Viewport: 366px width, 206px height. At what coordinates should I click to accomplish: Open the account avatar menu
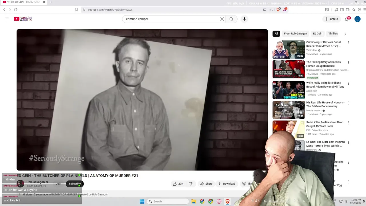pos(357,19)
